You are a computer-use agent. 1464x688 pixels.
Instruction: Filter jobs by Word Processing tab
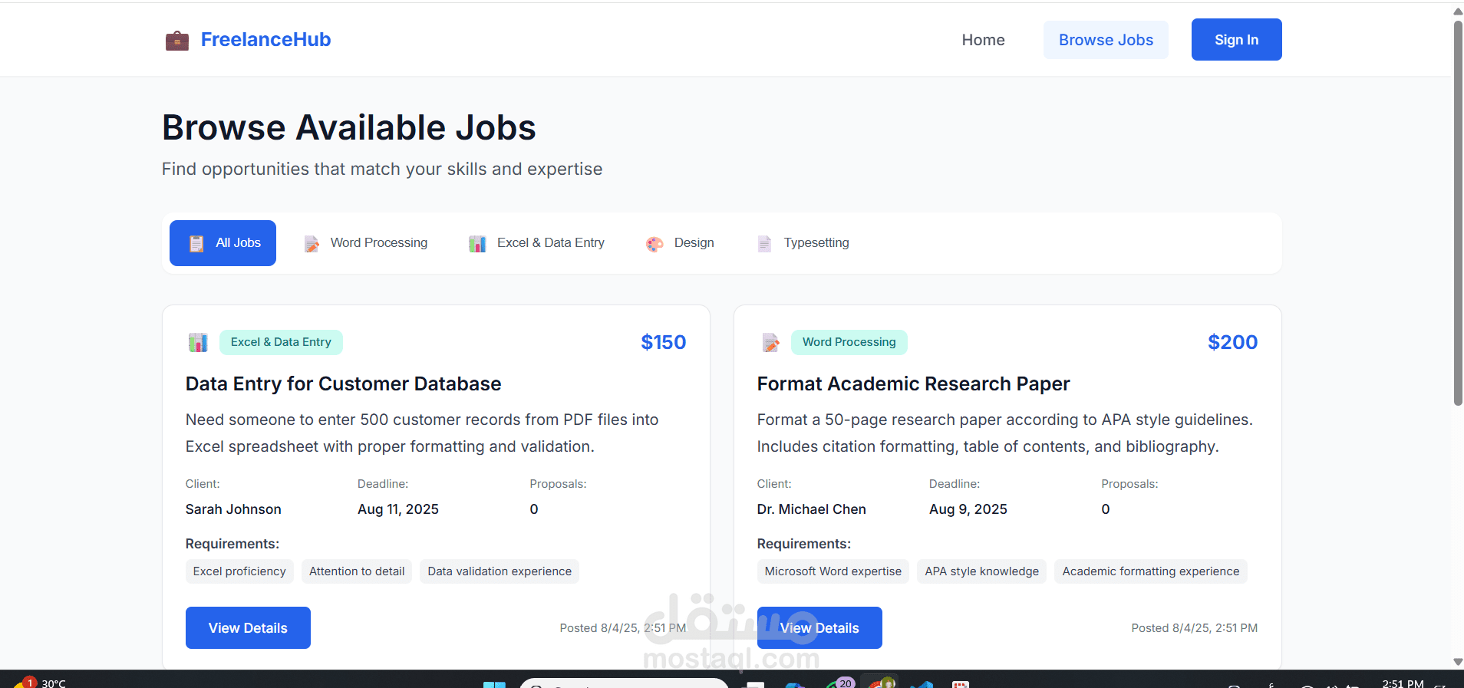pyautogui.click(x=366, y=243)
